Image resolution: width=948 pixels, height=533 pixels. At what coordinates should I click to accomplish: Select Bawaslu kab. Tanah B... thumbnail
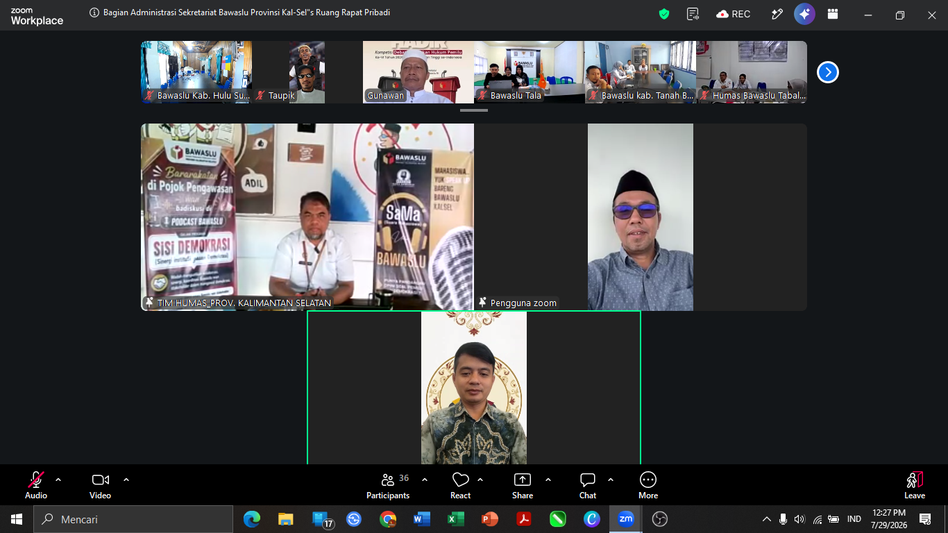coord(641,72)
